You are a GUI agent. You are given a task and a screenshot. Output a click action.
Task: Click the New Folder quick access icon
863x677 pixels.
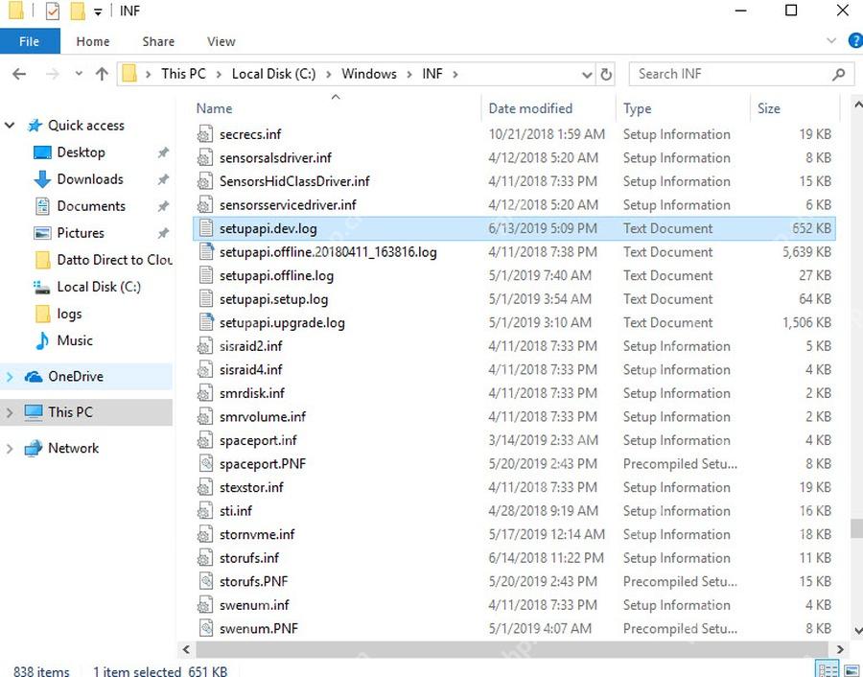tap(78, 11)
